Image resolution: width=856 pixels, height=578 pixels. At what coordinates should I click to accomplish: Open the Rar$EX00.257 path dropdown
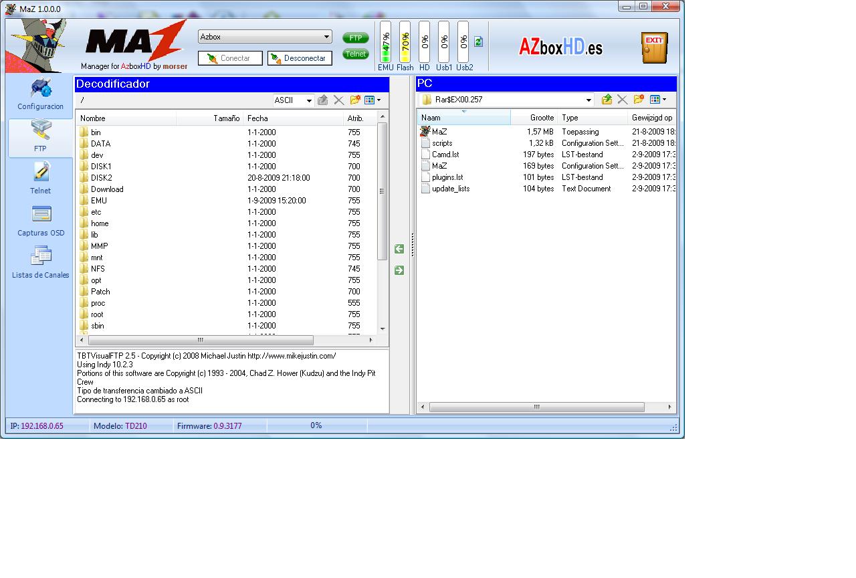tap(589, 100)
